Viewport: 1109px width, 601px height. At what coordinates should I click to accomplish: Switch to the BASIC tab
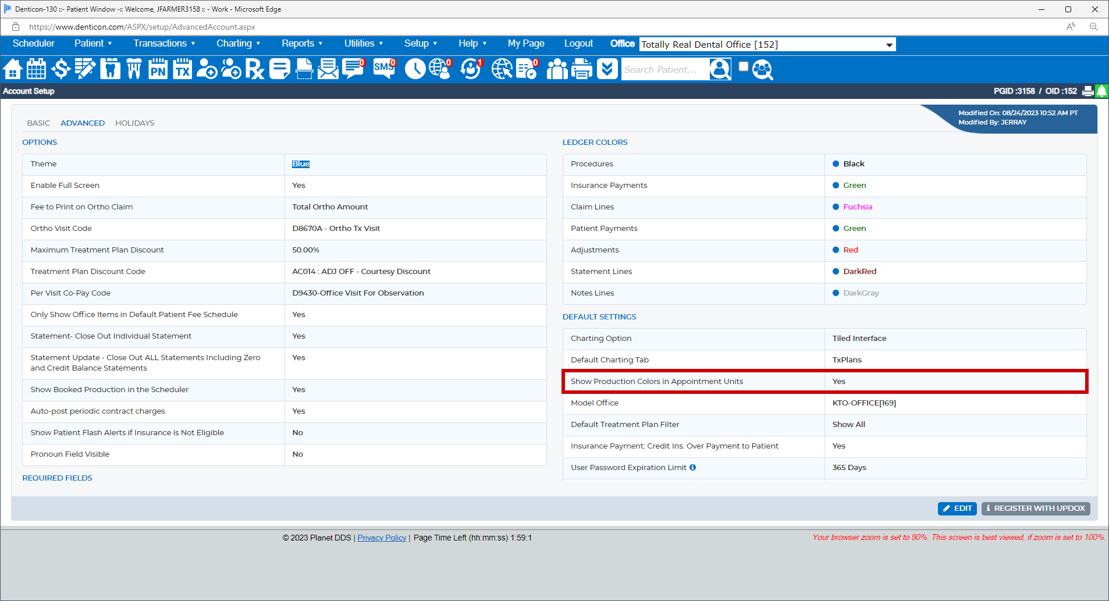coord(38,123)
